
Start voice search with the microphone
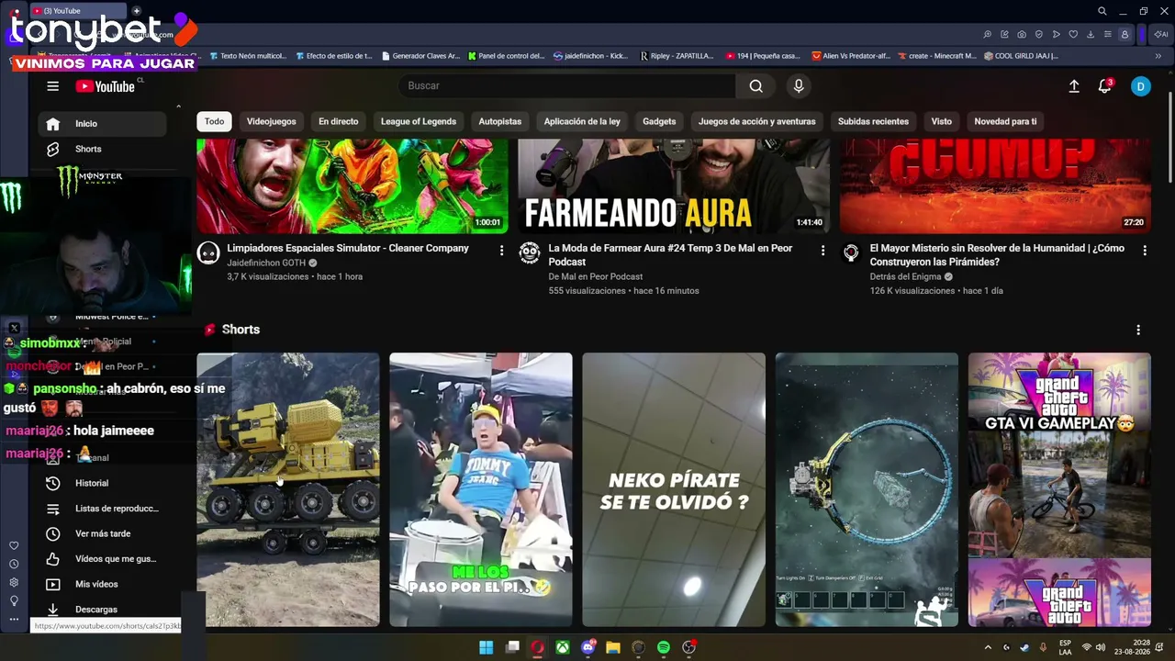799,85
